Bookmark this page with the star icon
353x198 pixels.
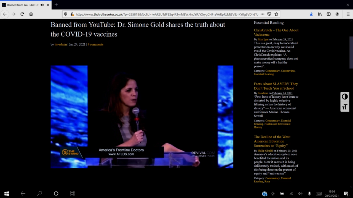(276, 14)
